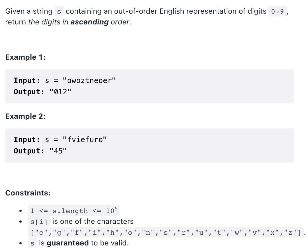Select the s.length constraint code

tap(74, 211)
